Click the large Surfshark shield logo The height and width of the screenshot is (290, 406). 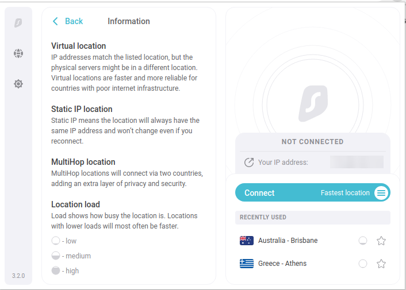(313, 103)
